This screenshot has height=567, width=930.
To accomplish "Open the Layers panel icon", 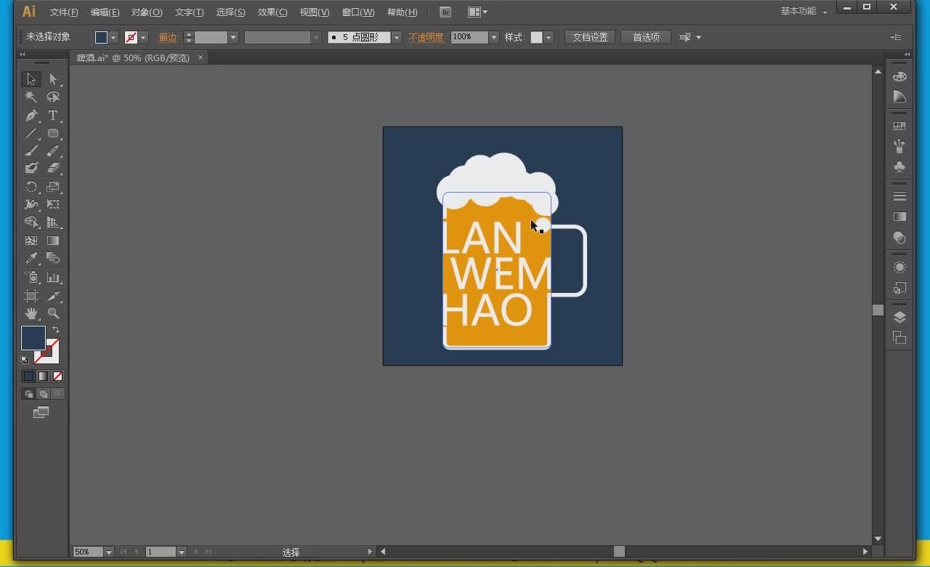I will [899, 318].
